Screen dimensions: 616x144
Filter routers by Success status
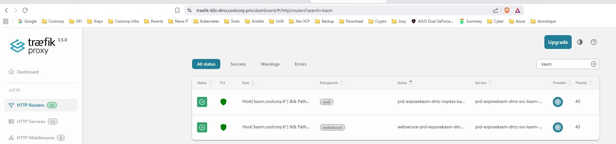pos(238,64)
